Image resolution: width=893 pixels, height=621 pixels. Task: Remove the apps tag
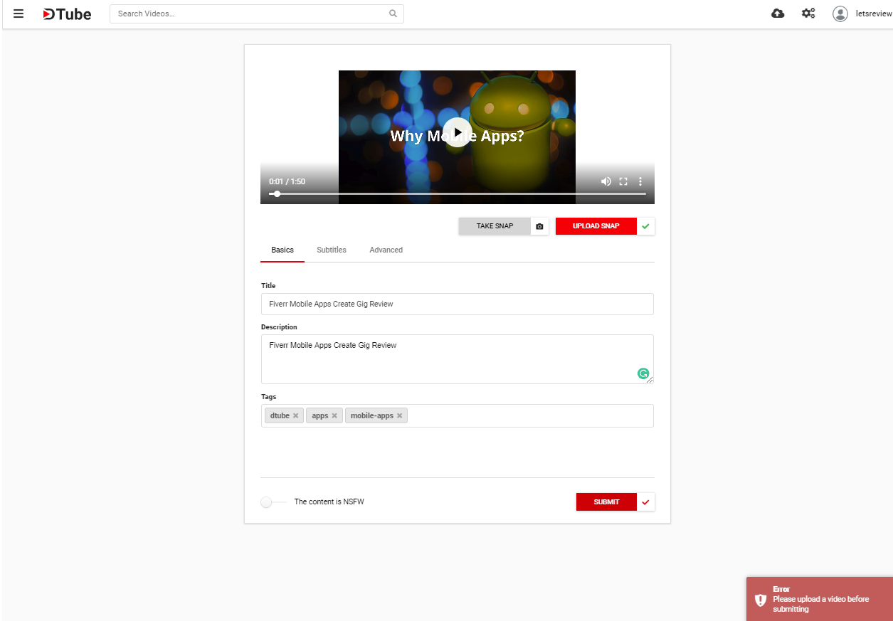(x=334, y=415)
